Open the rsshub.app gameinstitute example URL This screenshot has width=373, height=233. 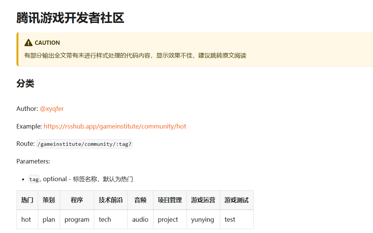115,126
